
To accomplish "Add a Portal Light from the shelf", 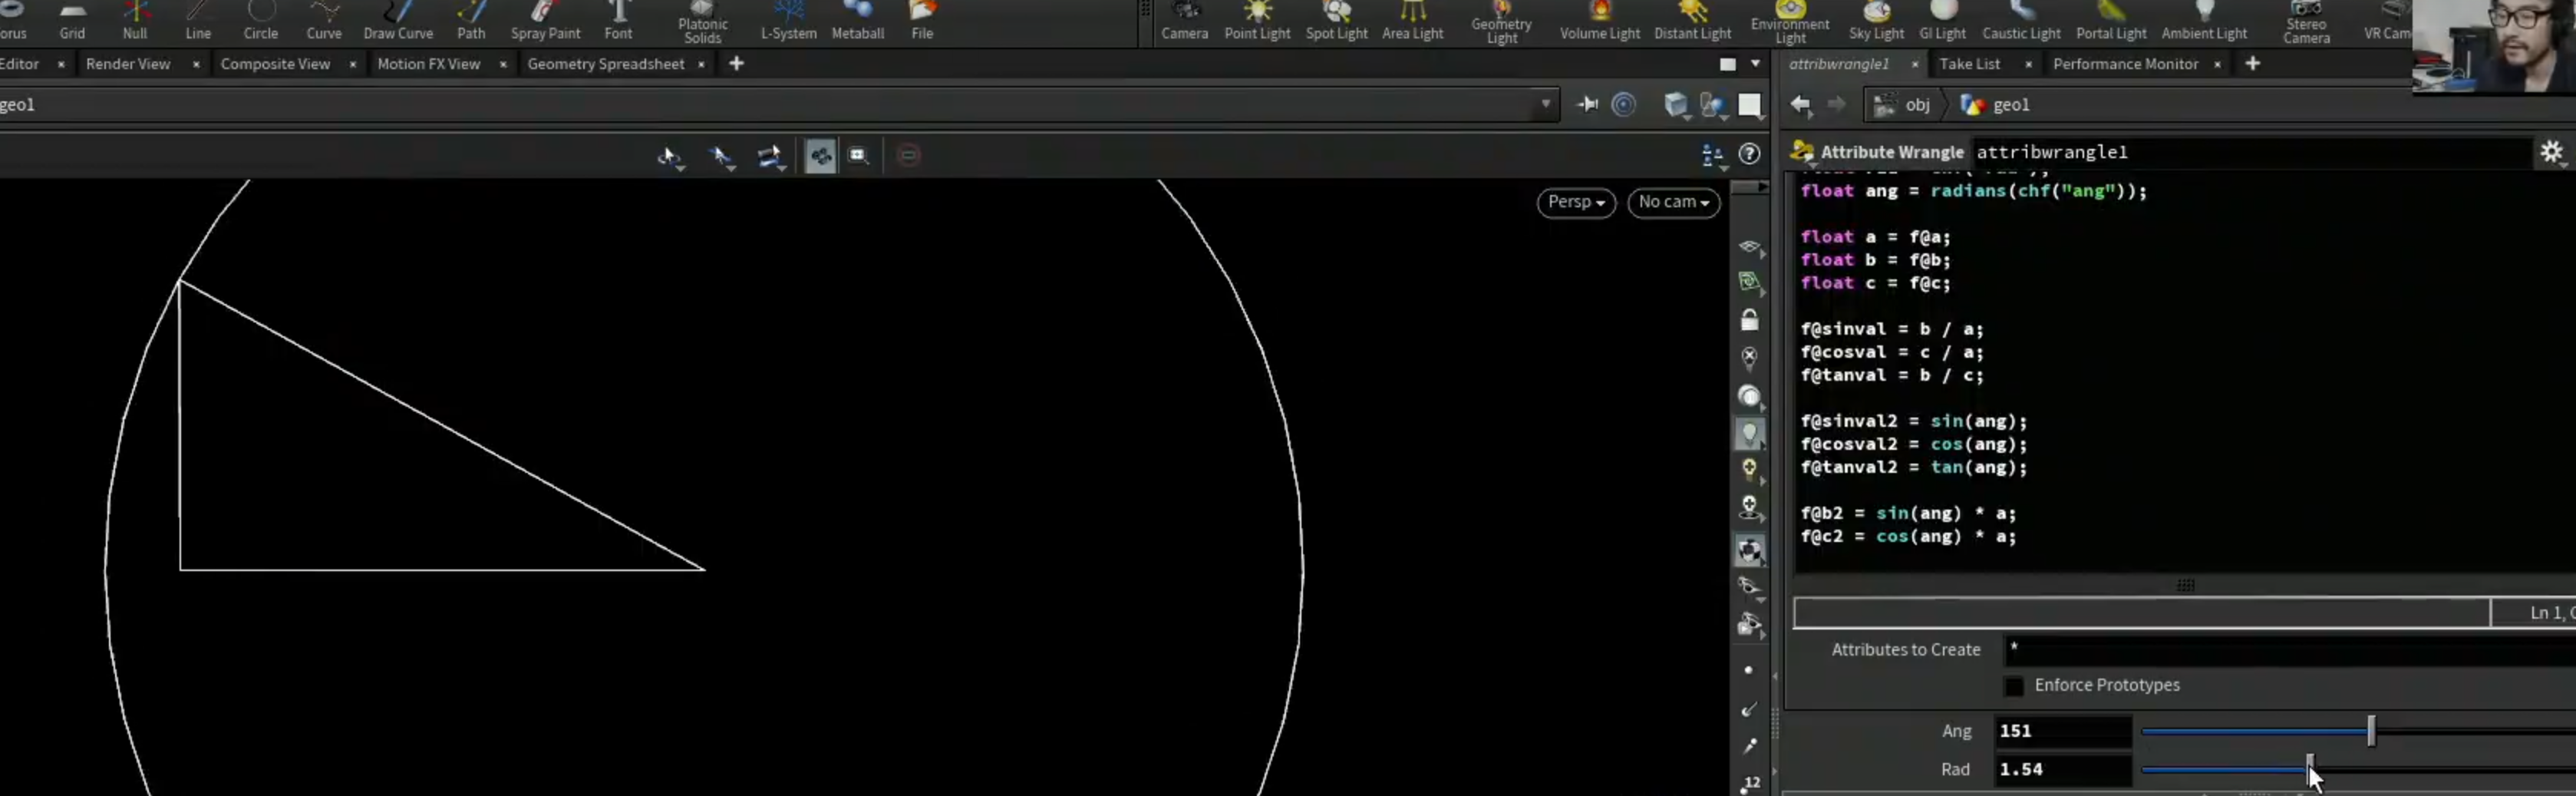I will click(2111, 21).
